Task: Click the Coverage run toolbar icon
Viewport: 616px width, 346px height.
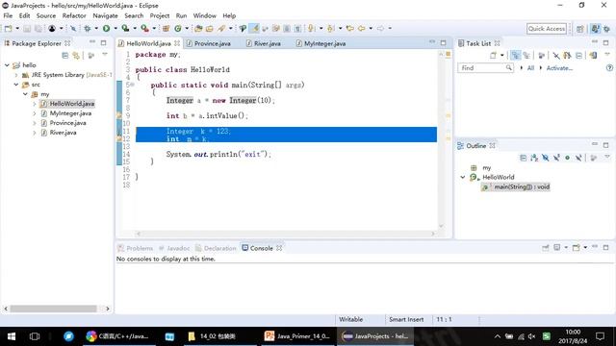Action: [x=125, y=28]
